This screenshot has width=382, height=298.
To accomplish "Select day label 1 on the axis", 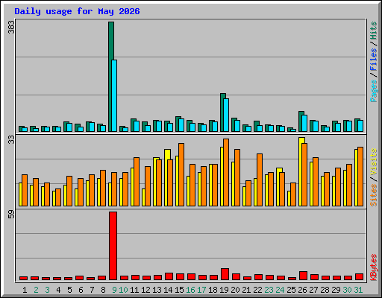I will coord(25,290).
